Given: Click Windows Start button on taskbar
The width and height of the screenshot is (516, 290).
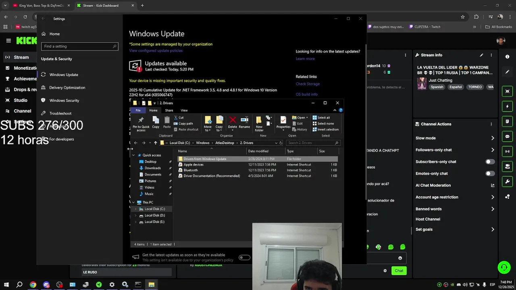Looking at the screenshot, I should click(7, 284).
